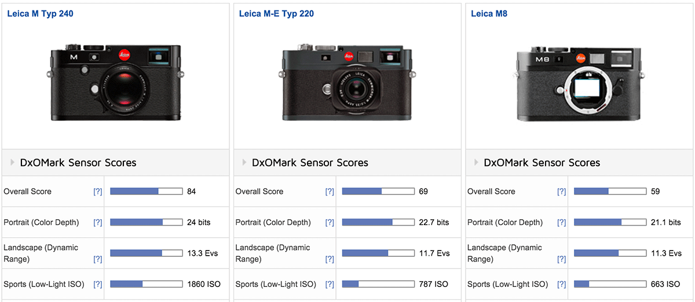This screenshot has width=695, height=302.
Task: Click Portrait Color Depth help [?] for M-E Typ 220
Action: pyautogui.click(x=330, y=222)
